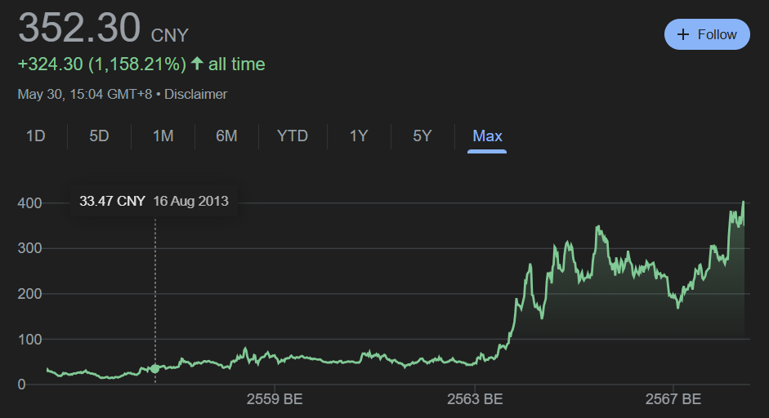Open the Disclaimer link

[195, 94]
